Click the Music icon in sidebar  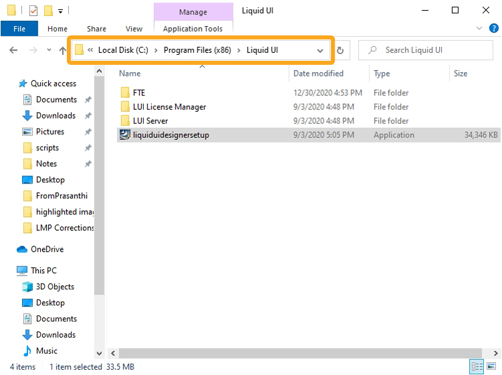coord(27,351)
